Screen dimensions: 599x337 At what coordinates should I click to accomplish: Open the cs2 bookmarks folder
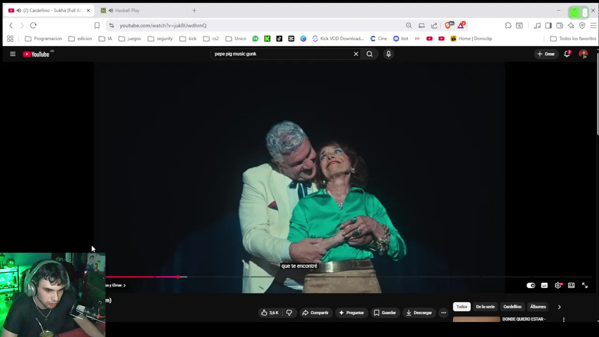coord(211,38)
